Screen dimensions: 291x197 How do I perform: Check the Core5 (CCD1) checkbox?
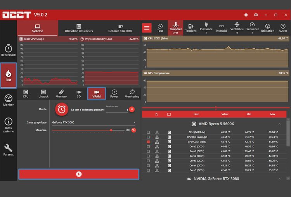click(x=148, y=170)
